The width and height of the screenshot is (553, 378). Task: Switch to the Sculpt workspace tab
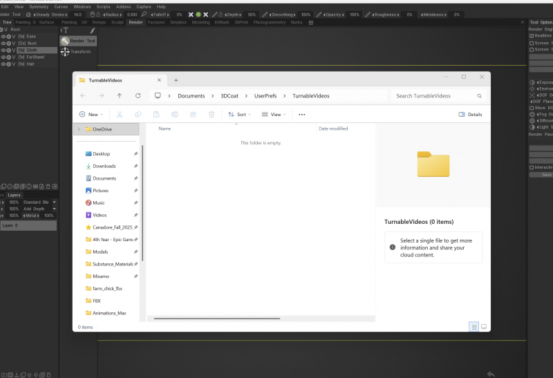(x=118, y=22)
